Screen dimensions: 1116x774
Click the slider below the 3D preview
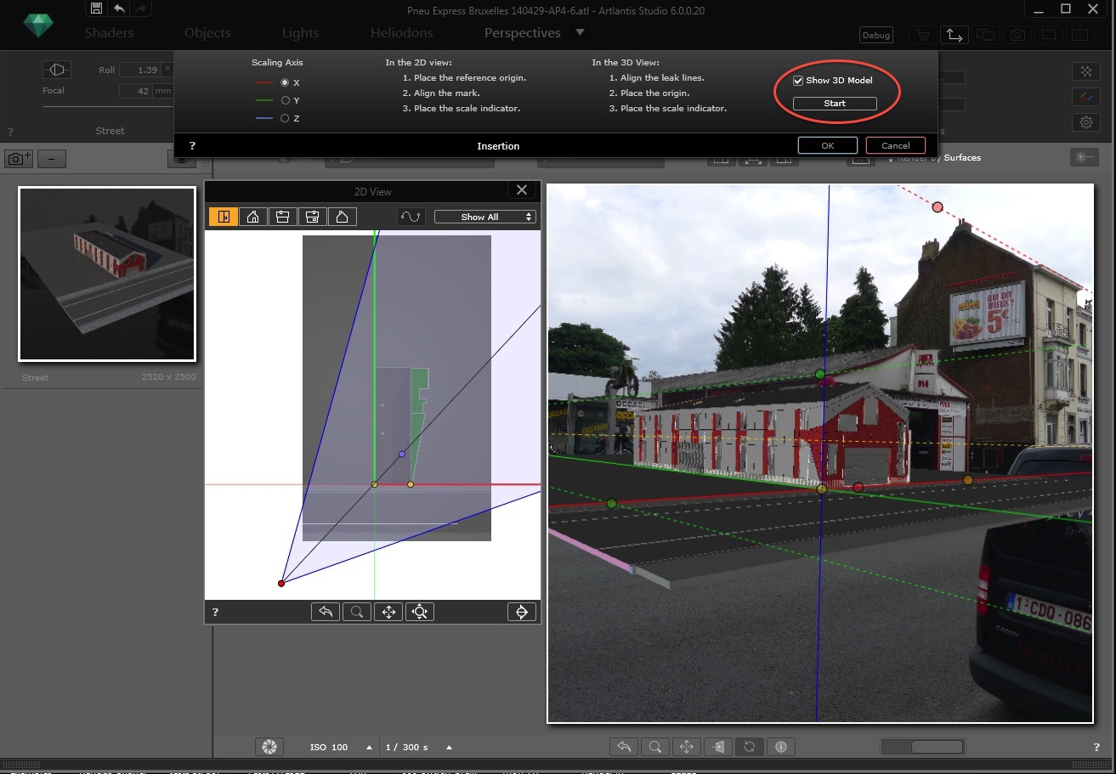click(922, 747)
